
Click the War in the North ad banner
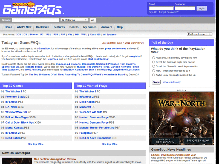(x=181, y=118)
